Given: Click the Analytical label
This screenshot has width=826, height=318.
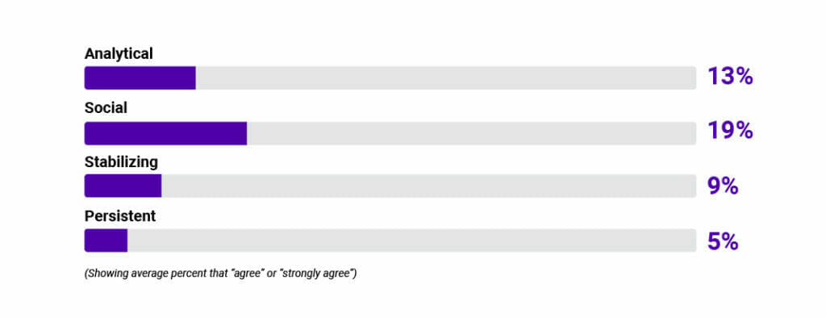Looking at the screenshot, I should [119, 54].
